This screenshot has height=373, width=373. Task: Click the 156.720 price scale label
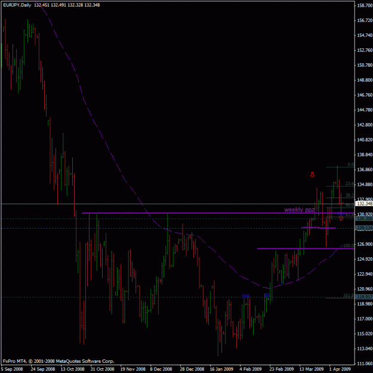365,20
